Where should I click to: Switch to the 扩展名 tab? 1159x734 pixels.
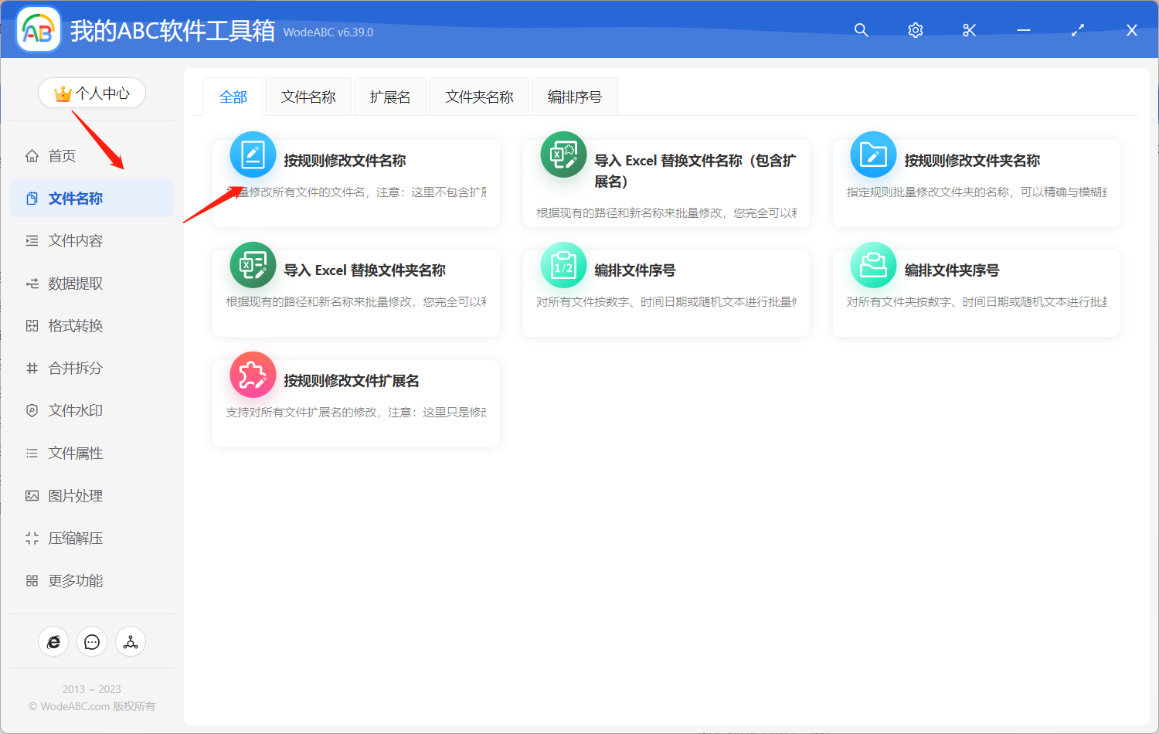click(x=390, y=96)
